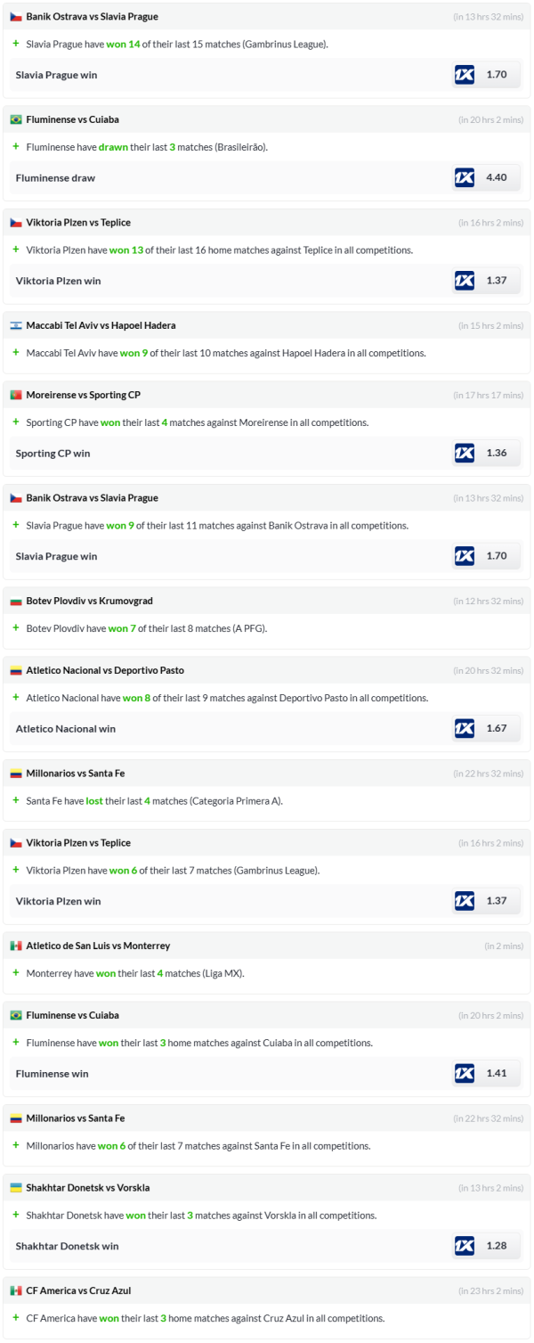Click the 1X bookmaker icon beside 4.40 odds
This screenshot has height=1343, width=534.
[x=464, y=177]
